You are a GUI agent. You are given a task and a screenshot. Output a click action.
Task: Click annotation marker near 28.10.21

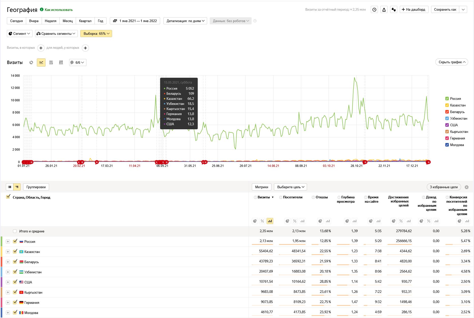(x=365, y=162)
